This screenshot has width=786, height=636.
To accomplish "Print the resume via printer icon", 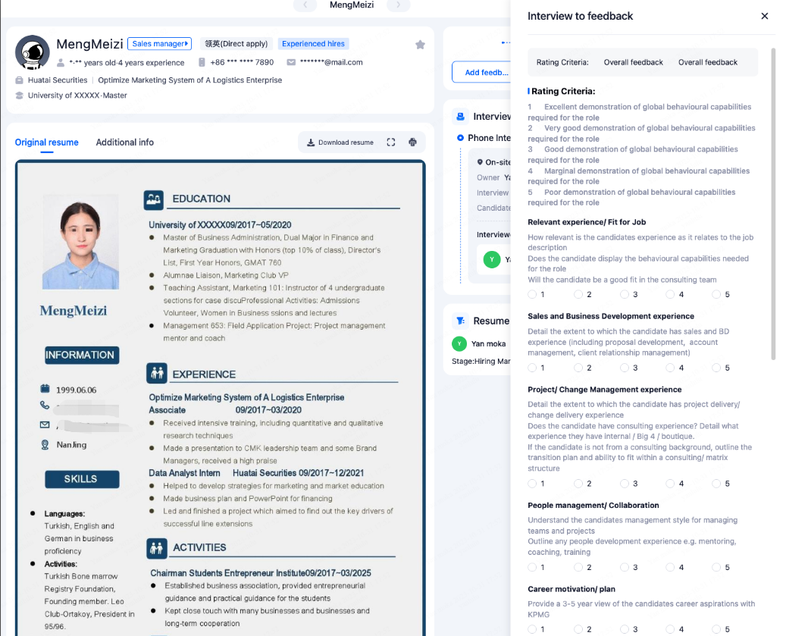I will 412,143.
